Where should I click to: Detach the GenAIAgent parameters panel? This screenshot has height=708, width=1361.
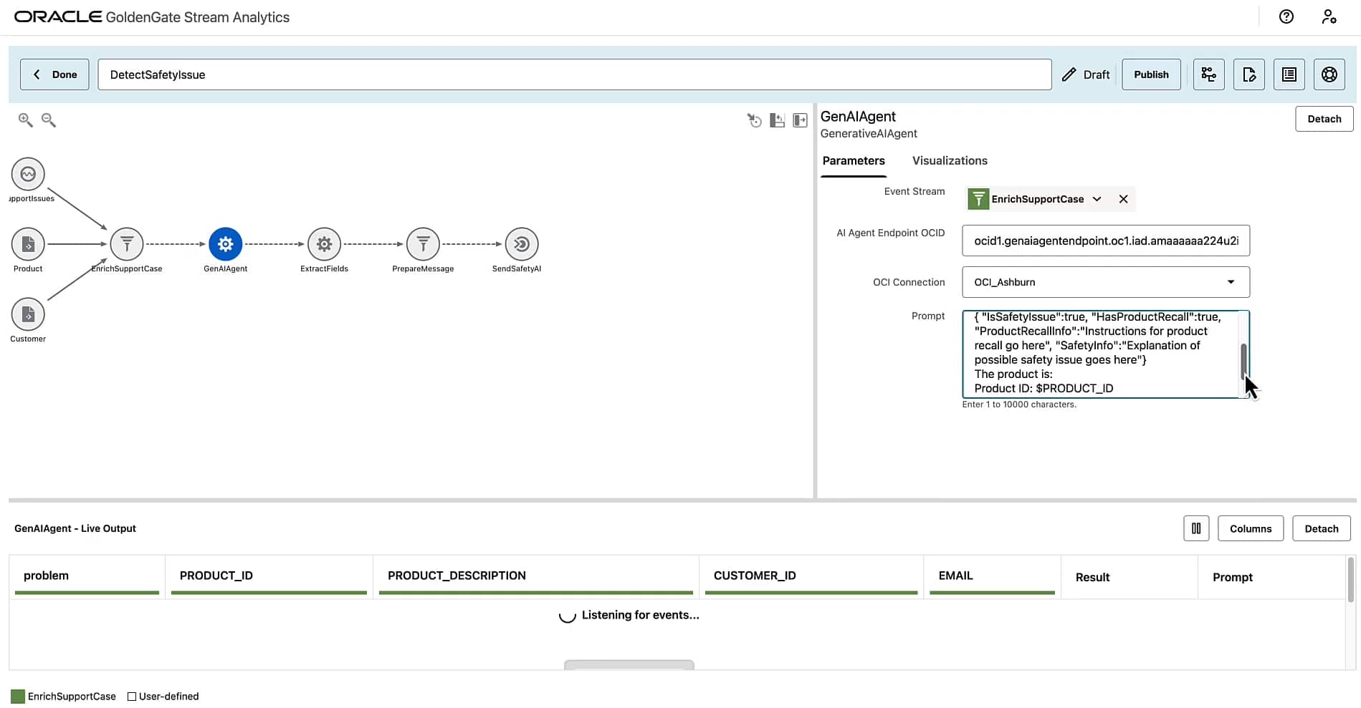pyautogui.click(x=1324, y=118)
